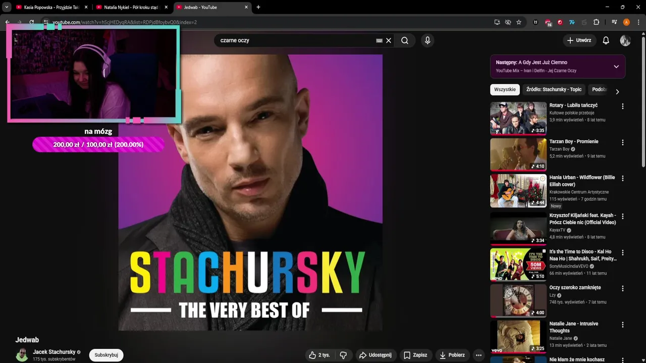This screenshot has height=363, width=646.
Task: Select the Wszystkie filter chip
Action: 505,89
